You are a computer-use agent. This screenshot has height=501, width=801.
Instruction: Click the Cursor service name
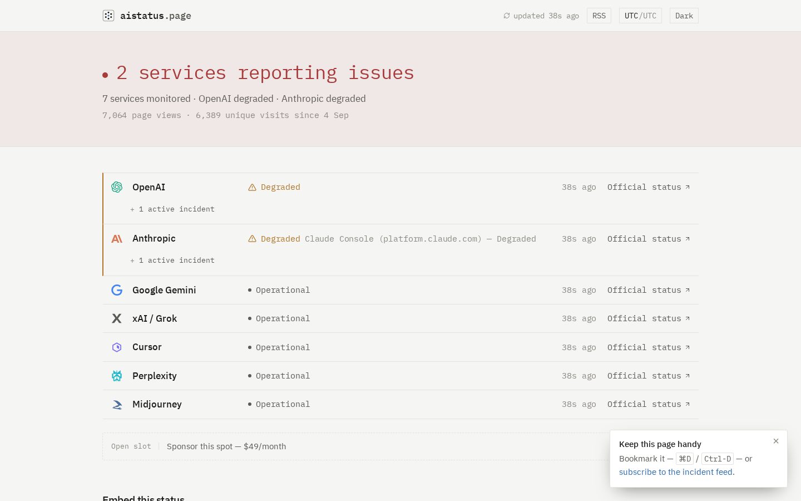[x=147, y=347]
